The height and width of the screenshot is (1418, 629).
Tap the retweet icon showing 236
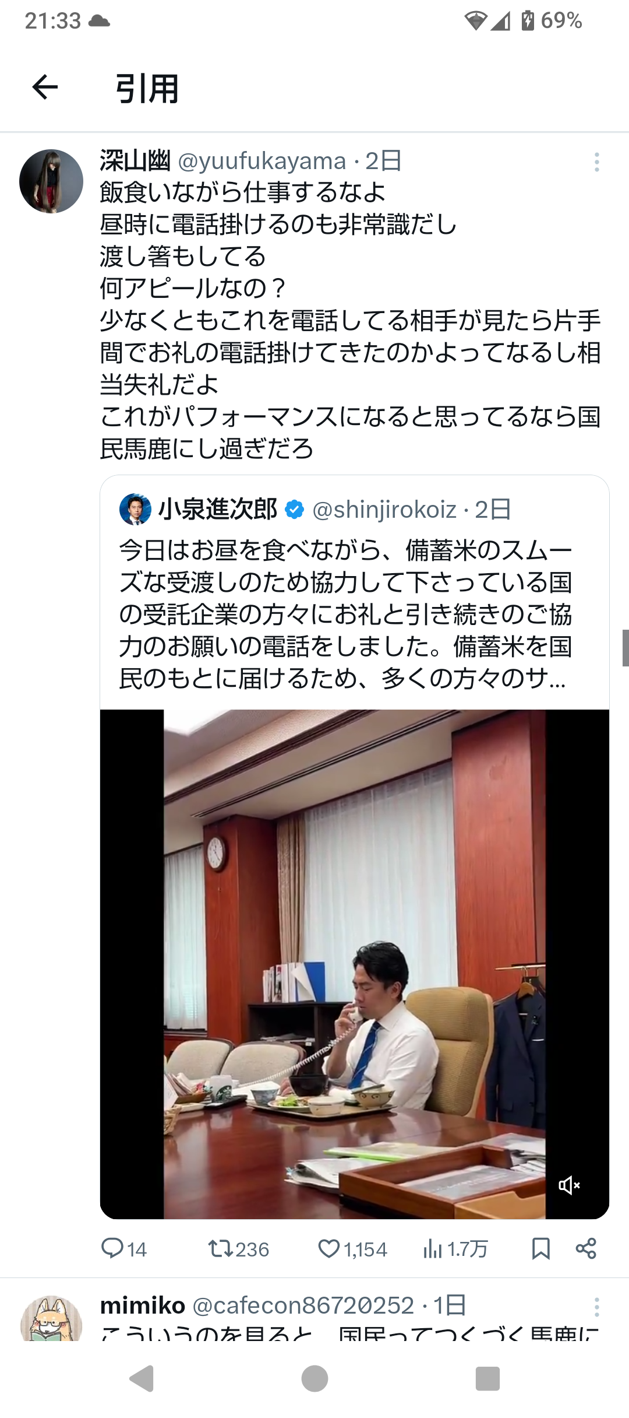pos(238,1248)
